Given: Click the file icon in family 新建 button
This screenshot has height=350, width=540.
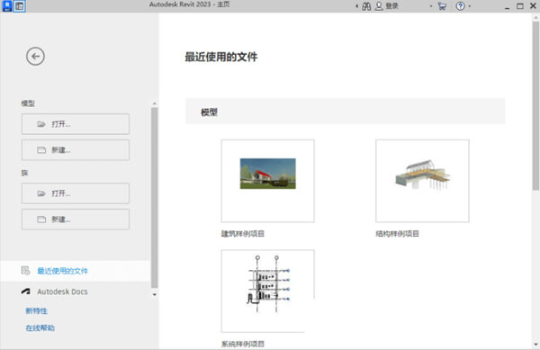Looking at the screenshot, I should coord(41,220).
